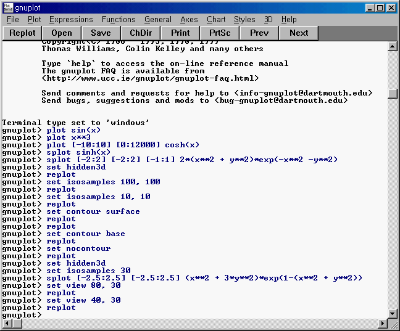The height and width of the screenshot is (331, 400).
Task: Click the Print toolbar button
Action: click(180, 33)
